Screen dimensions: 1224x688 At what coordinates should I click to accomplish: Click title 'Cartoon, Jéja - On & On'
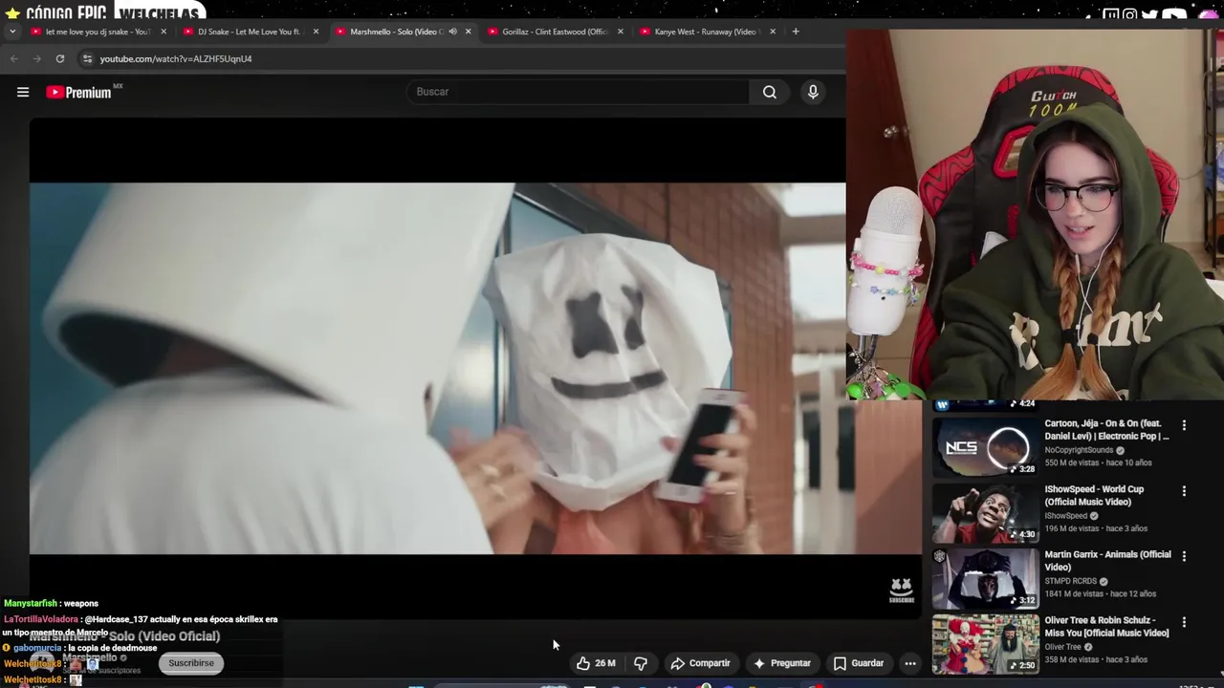tap(1106, 429)
